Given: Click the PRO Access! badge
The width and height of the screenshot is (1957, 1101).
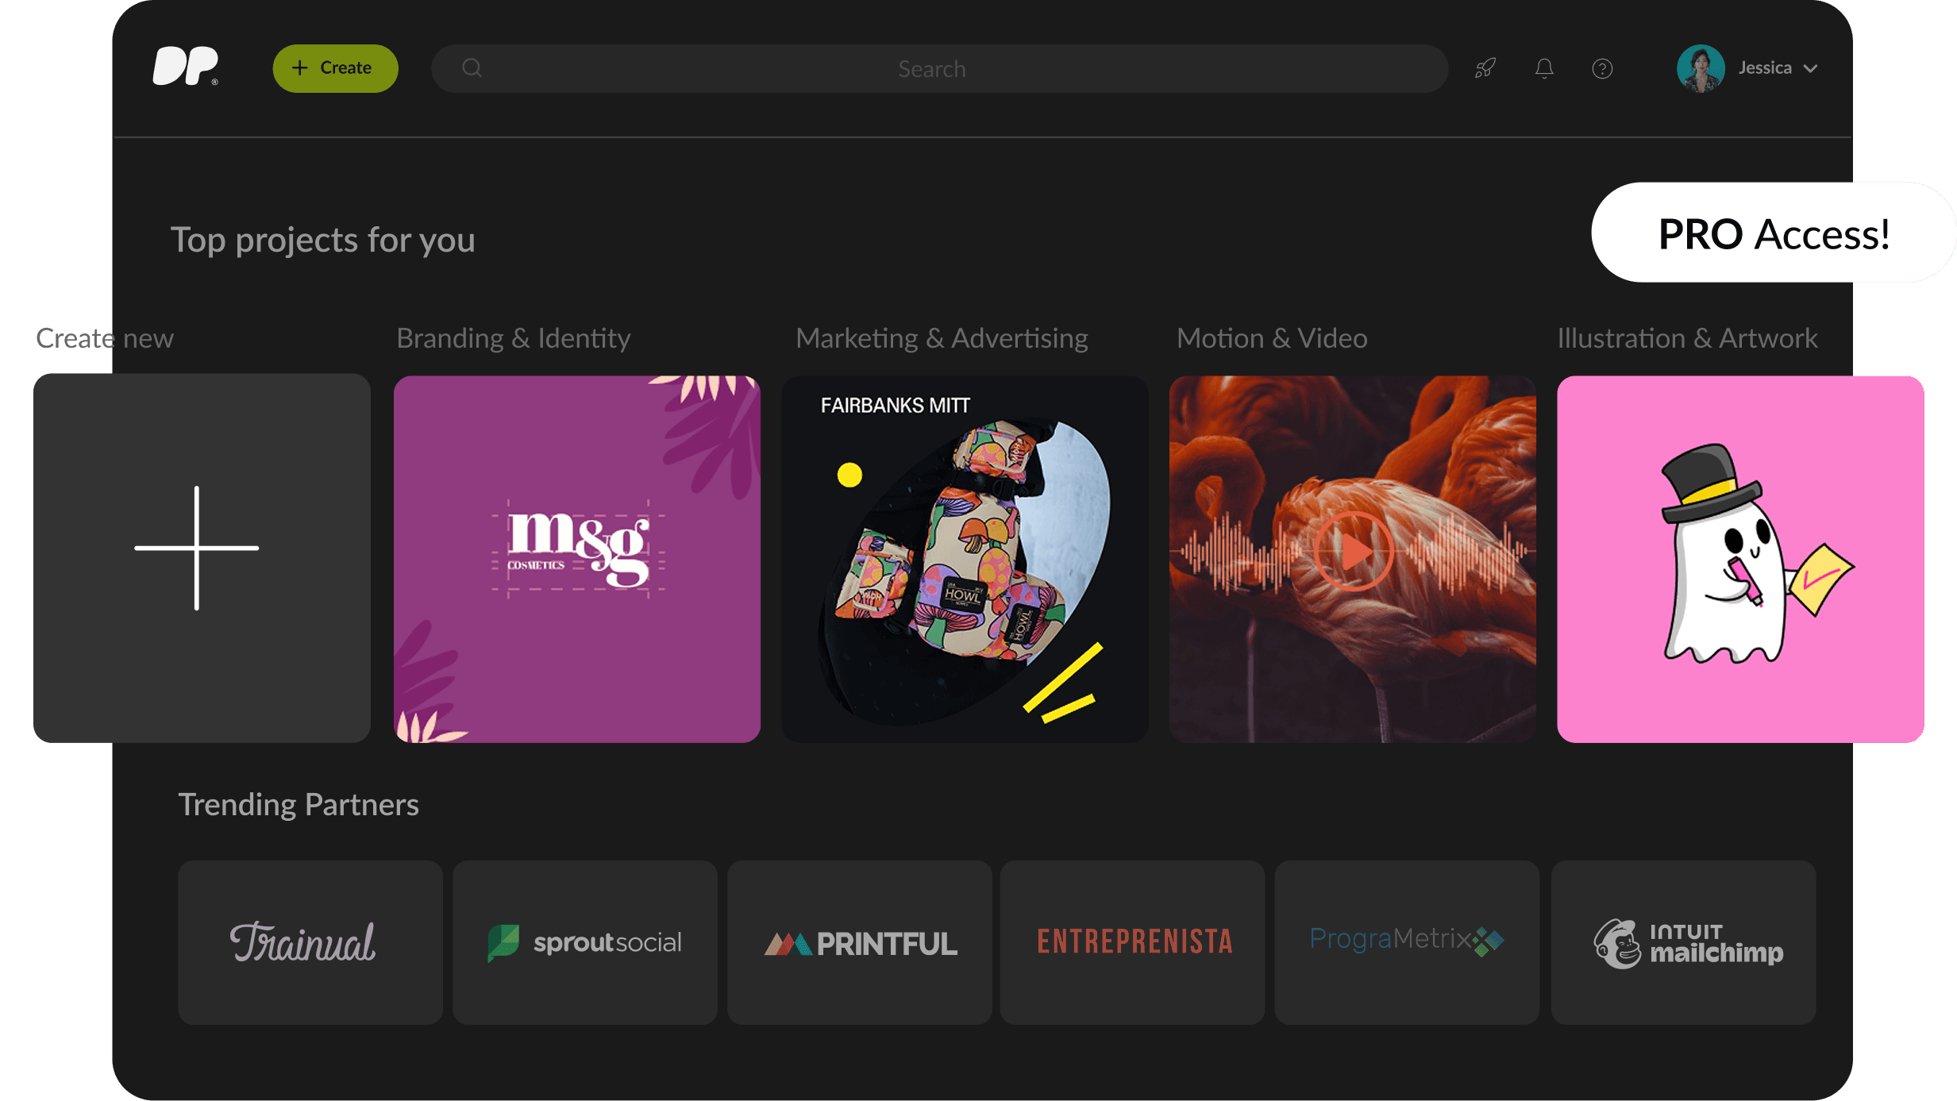Looking at the screenshot, I should pyautogui.click(x=1774, y=233).
